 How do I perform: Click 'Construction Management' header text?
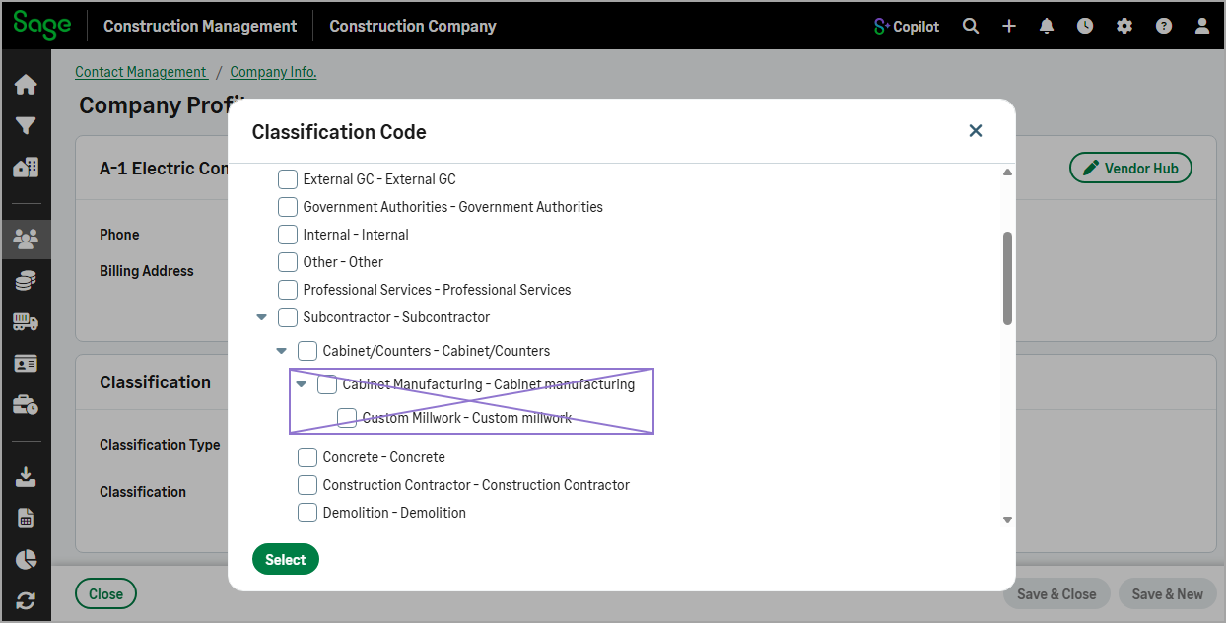click(200, 27)
